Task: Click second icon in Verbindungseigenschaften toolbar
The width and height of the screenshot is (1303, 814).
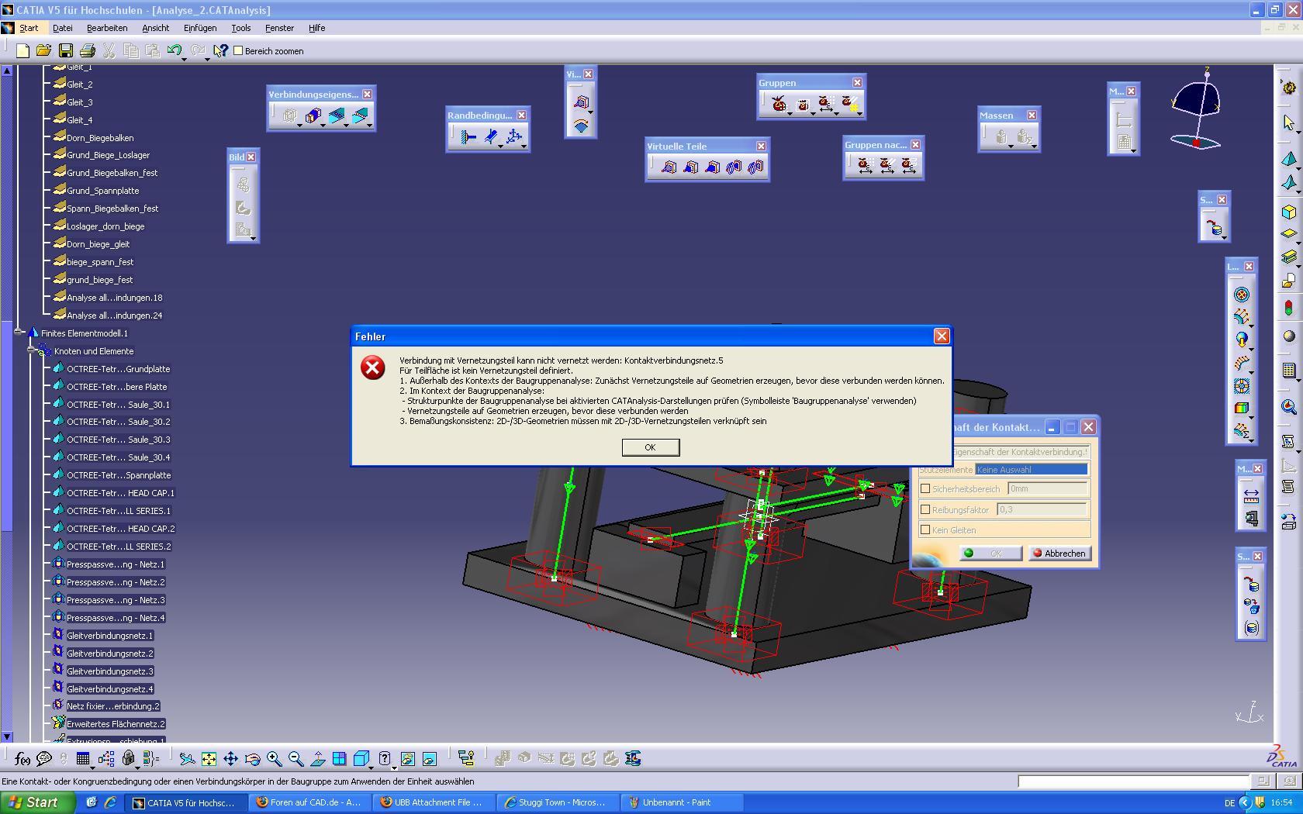Action: [313, 116]
